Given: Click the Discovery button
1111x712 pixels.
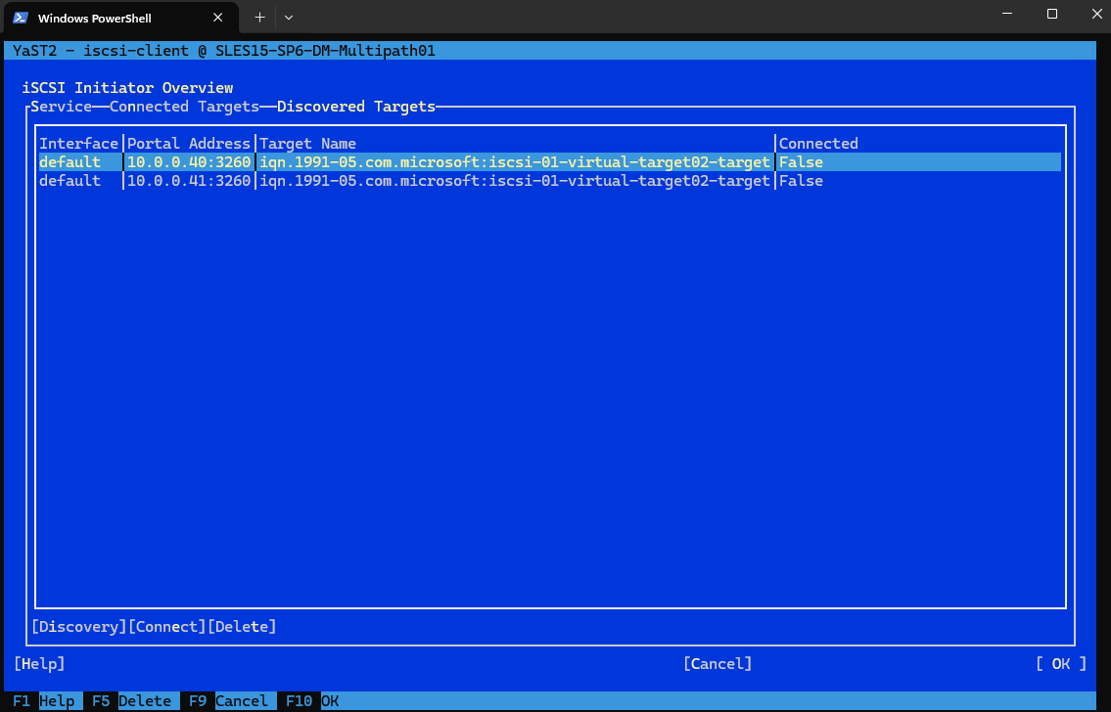Looking at the screenshot, I should [78, 626].
